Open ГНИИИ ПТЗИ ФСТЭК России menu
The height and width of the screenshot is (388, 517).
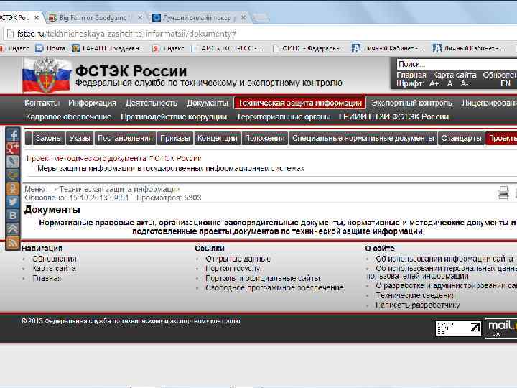click(393, 117)
